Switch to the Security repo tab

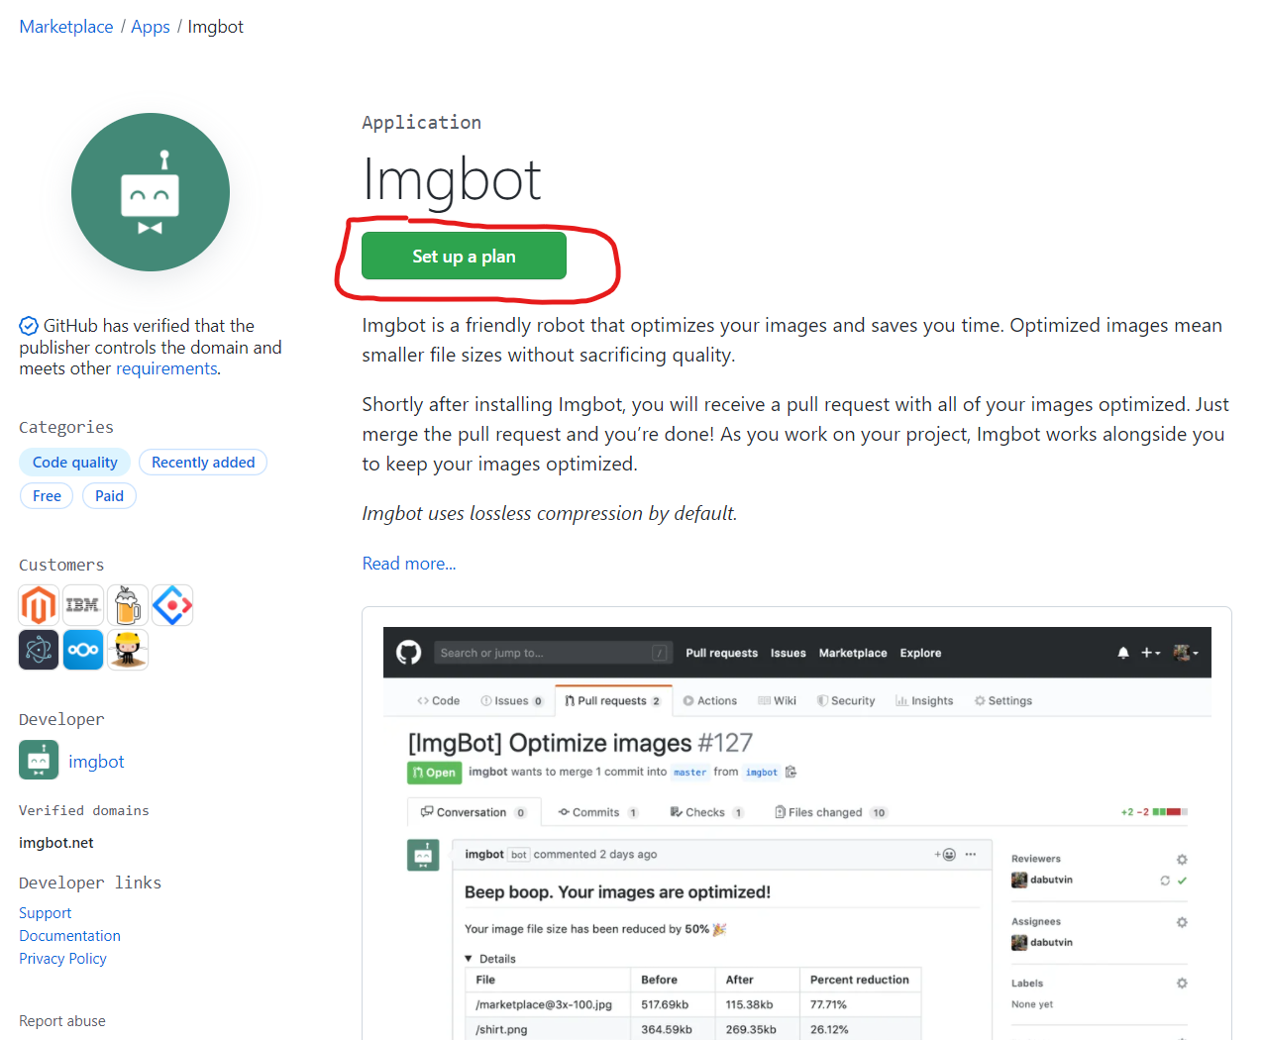tap(846, 700)
